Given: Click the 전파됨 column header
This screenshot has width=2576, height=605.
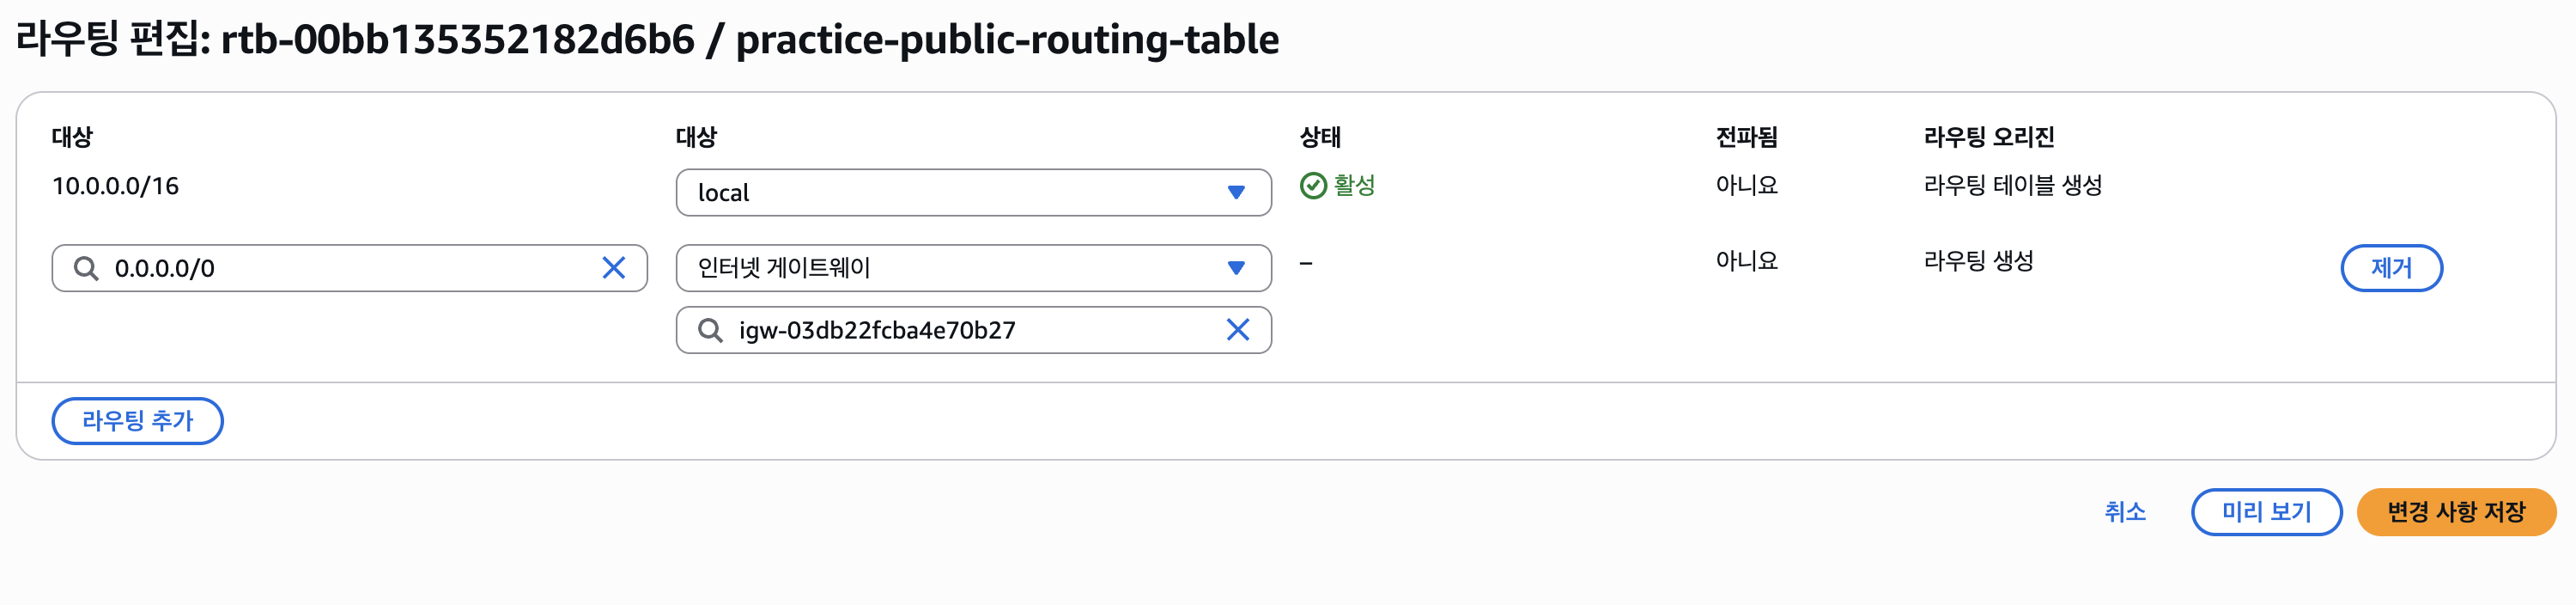Looking at the screenshot, I should pyautogui.click(x=1746, y=137).
